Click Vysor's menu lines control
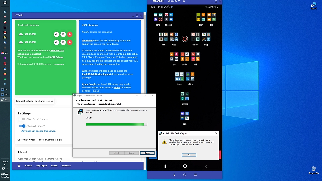This screenshot has width=322, height=181. point(195,175)
